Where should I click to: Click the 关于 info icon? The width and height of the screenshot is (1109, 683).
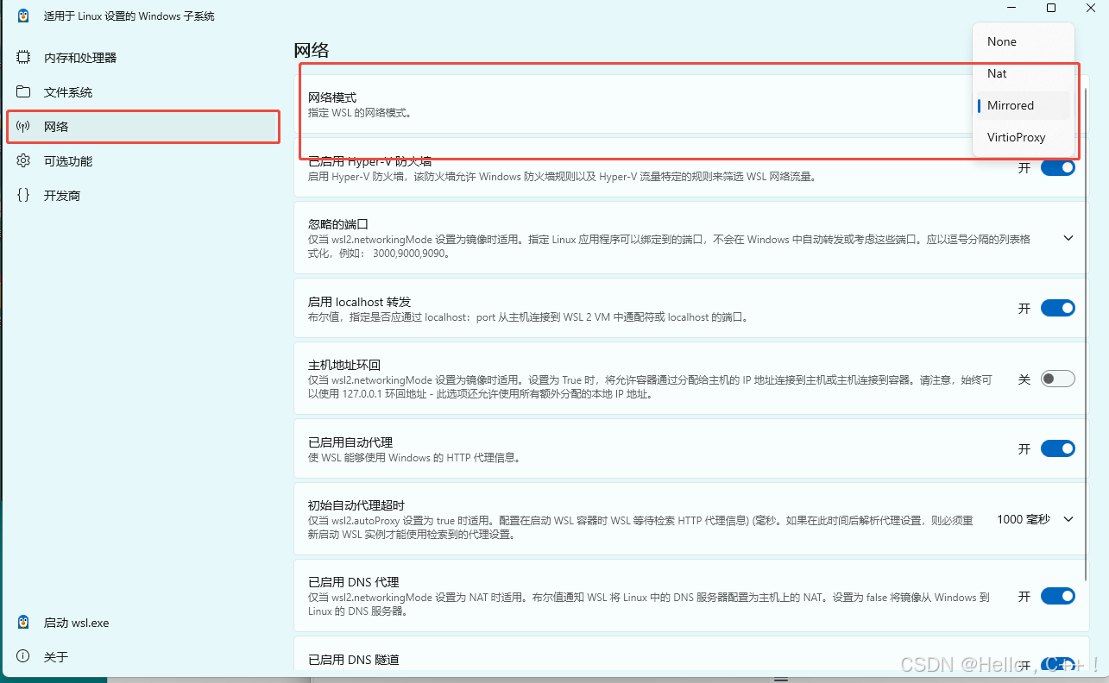coord(22,656)
